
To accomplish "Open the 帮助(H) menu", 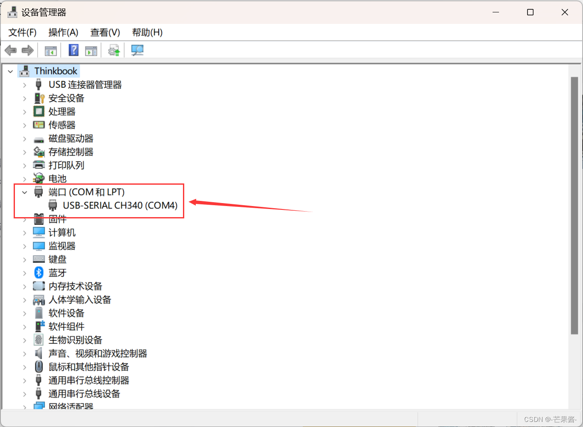I will coord(147,32).
